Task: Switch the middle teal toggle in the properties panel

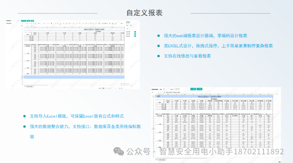Action: tap(135, 34)
